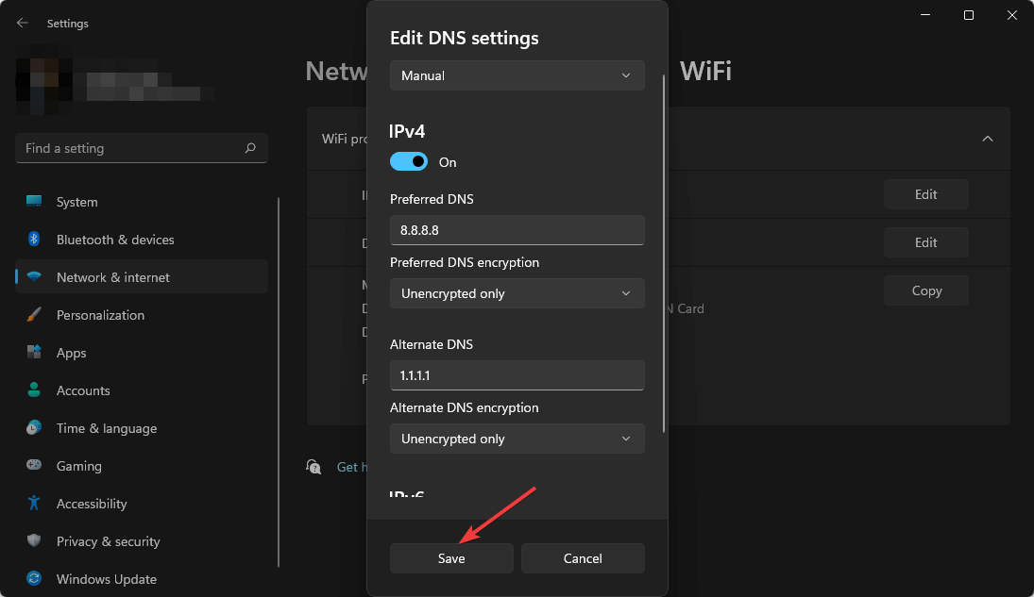Open Accessibility settings
This screenshot has height=597, width=1034.
(x=91, y=503)
